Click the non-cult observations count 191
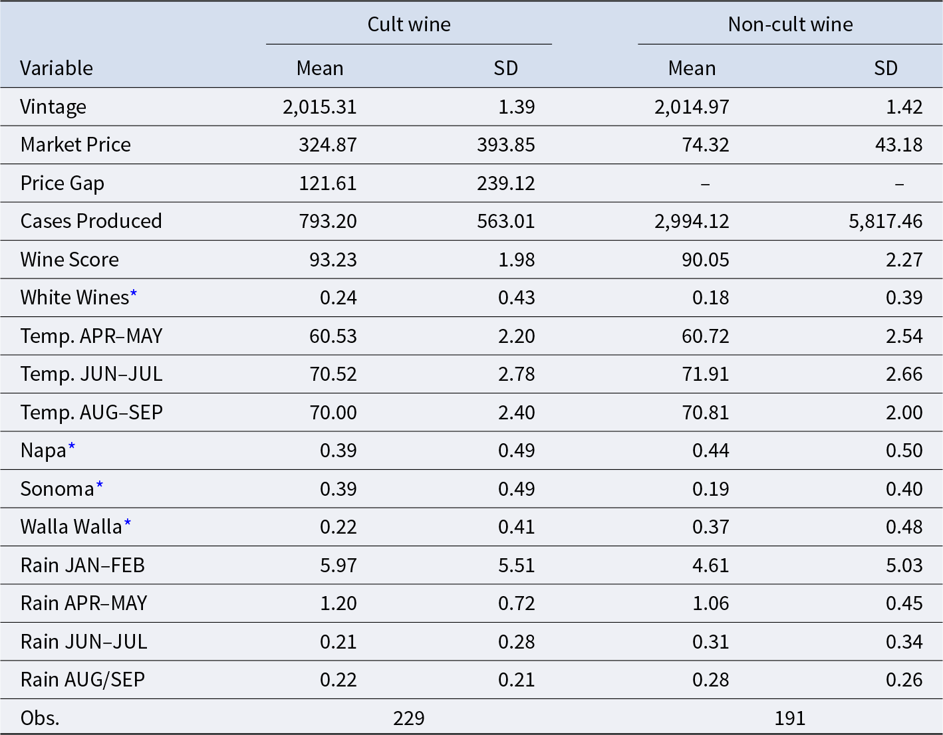The width and height of the screenshot is (943, 735). 790,718
